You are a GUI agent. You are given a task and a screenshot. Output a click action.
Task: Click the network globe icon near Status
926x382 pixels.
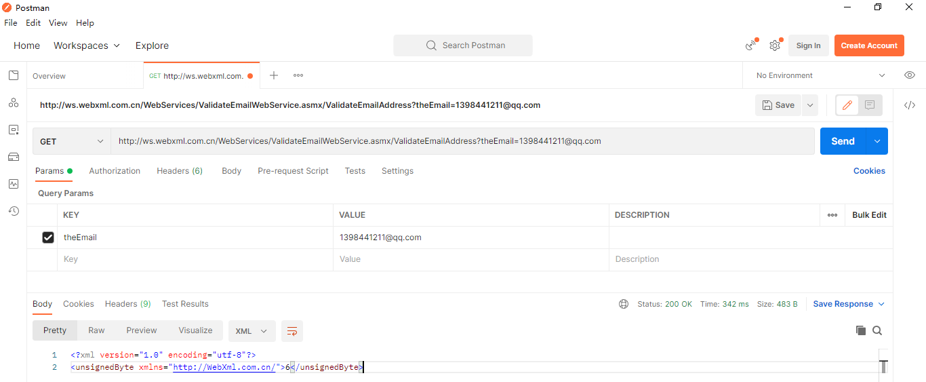[x=624, y=304]
